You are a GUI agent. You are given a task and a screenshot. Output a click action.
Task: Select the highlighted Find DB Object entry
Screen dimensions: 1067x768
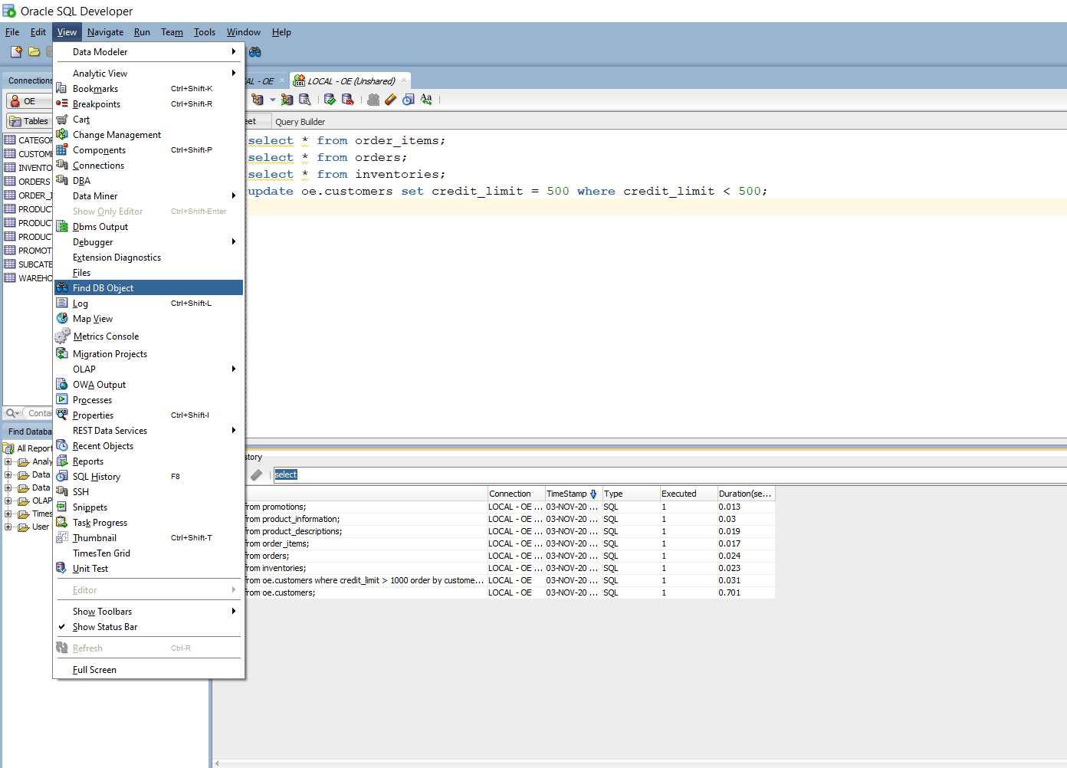point(149,288)
